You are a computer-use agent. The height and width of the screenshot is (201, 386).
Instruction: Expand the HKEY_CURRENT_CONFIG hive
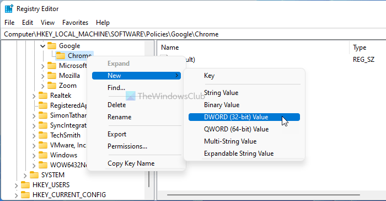(x=16, y=195)
